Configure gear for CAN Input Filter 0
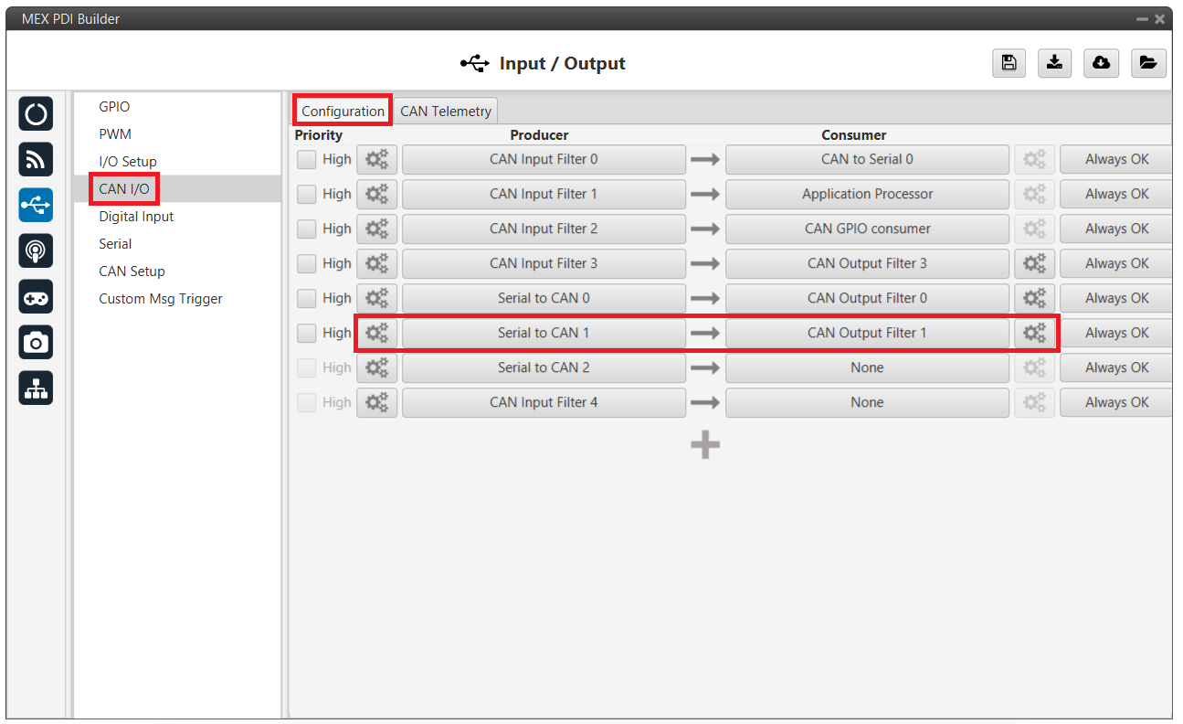 376,159
